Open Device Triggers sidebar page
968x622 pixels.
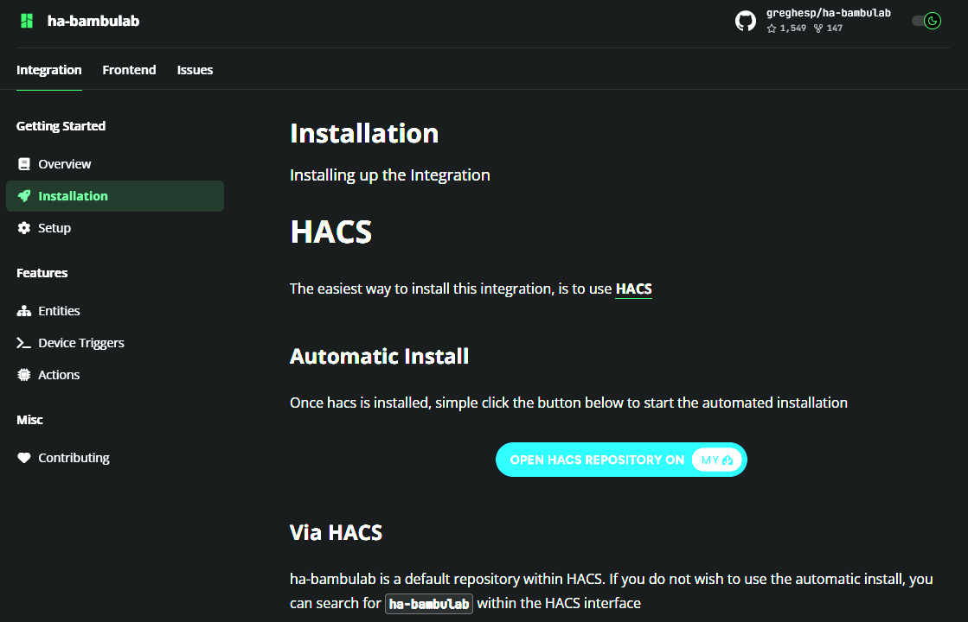point(115,343)
